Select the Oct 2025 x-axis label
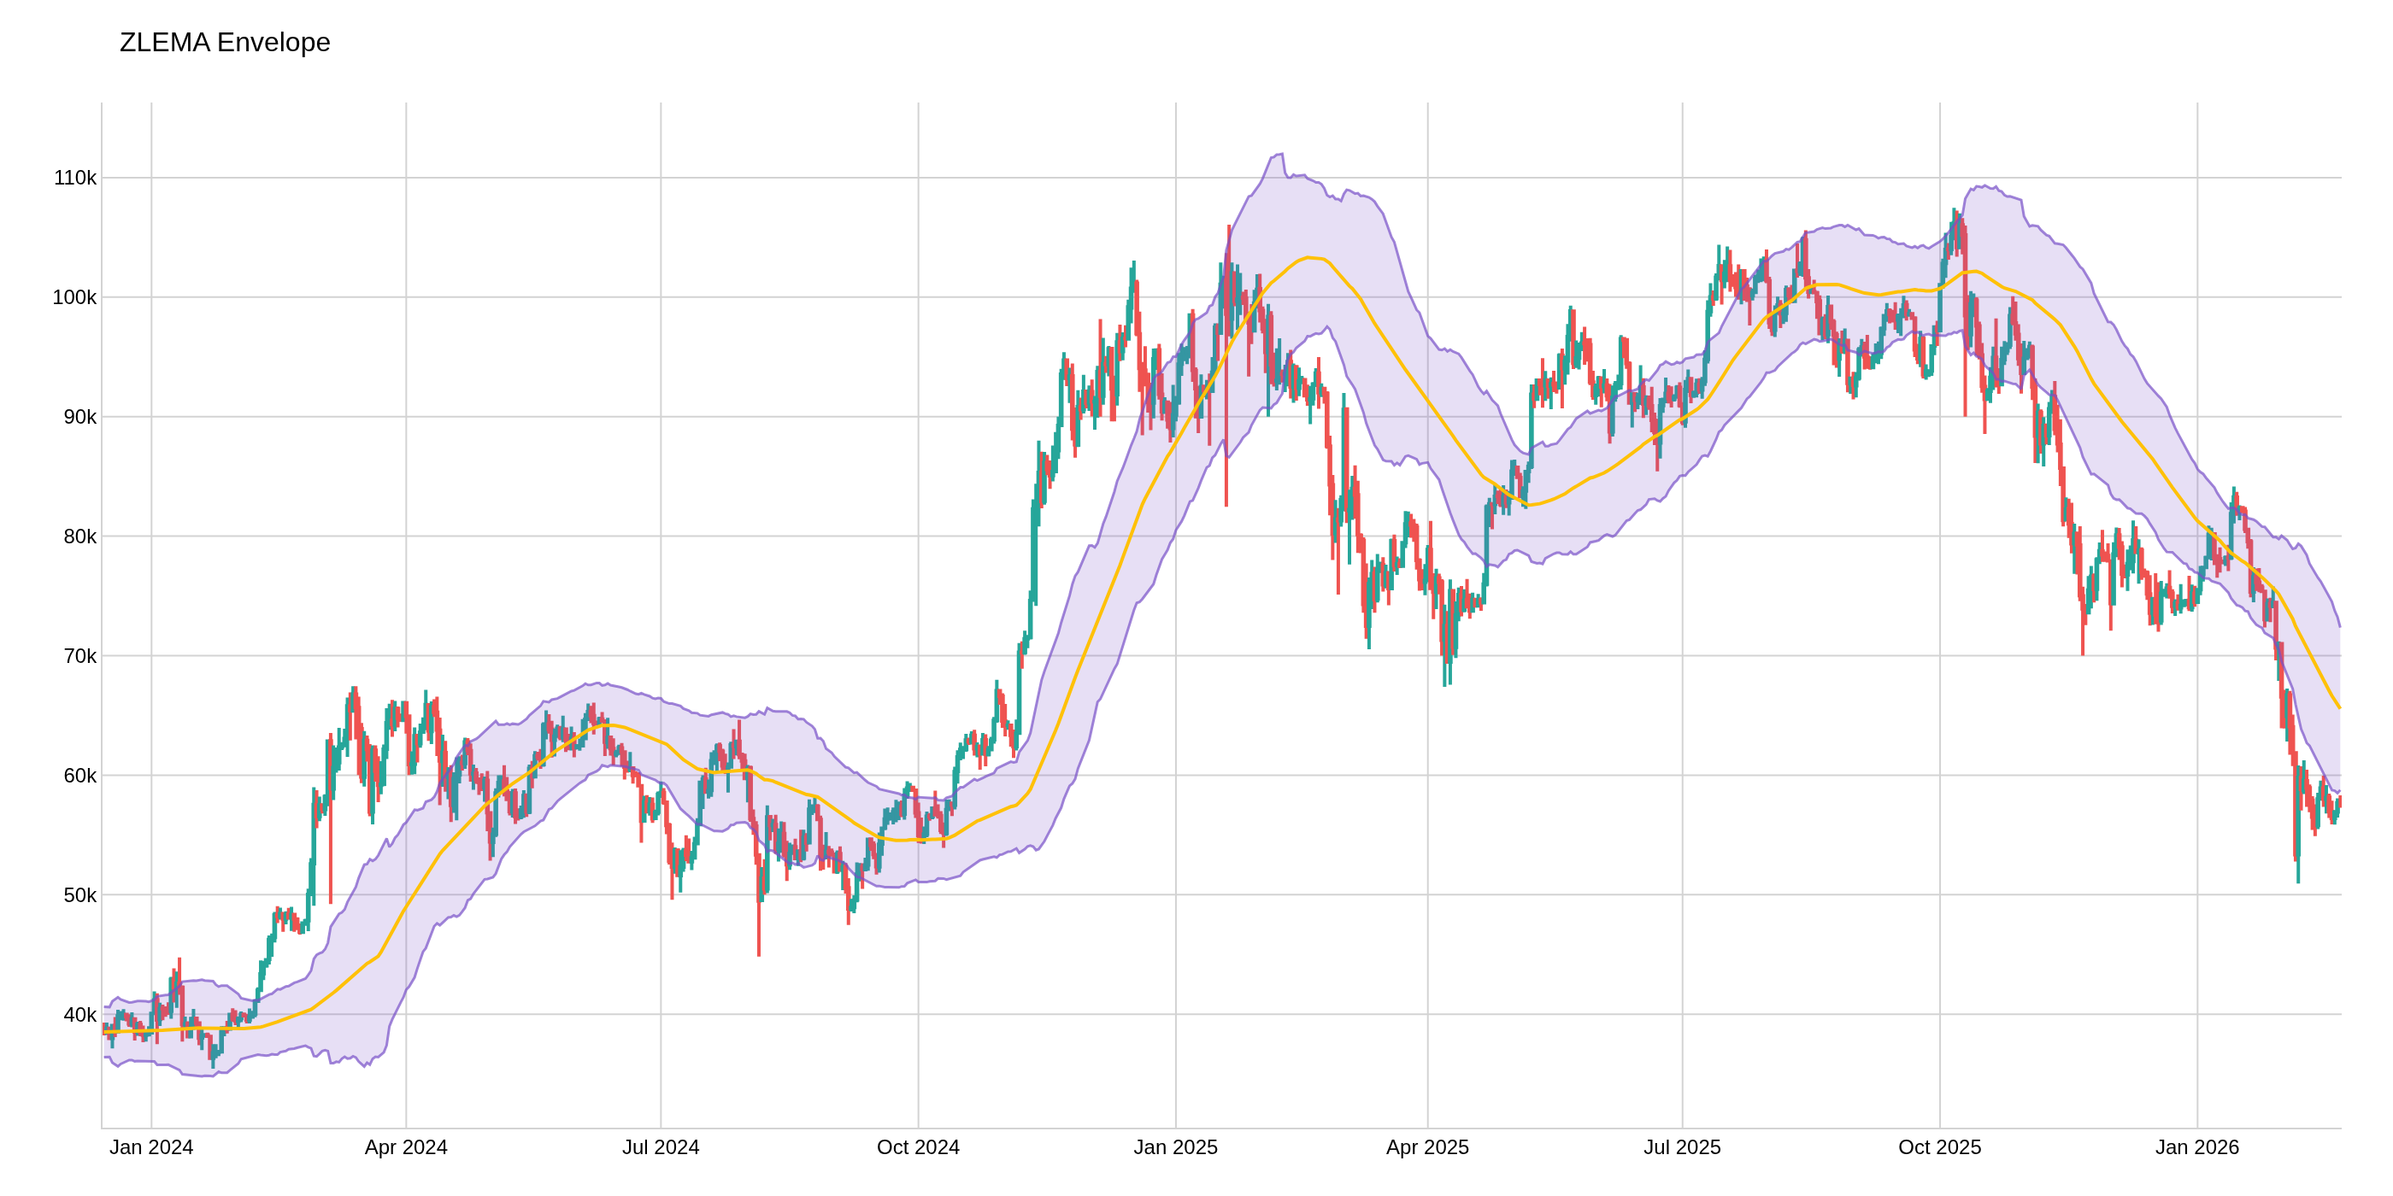This screenshot has width=2393, height=1196. click(1940, 1147)
